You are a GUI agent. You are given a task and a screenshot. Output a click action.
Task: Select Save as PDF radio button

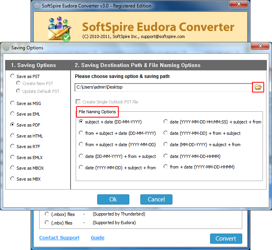[12, 125]
